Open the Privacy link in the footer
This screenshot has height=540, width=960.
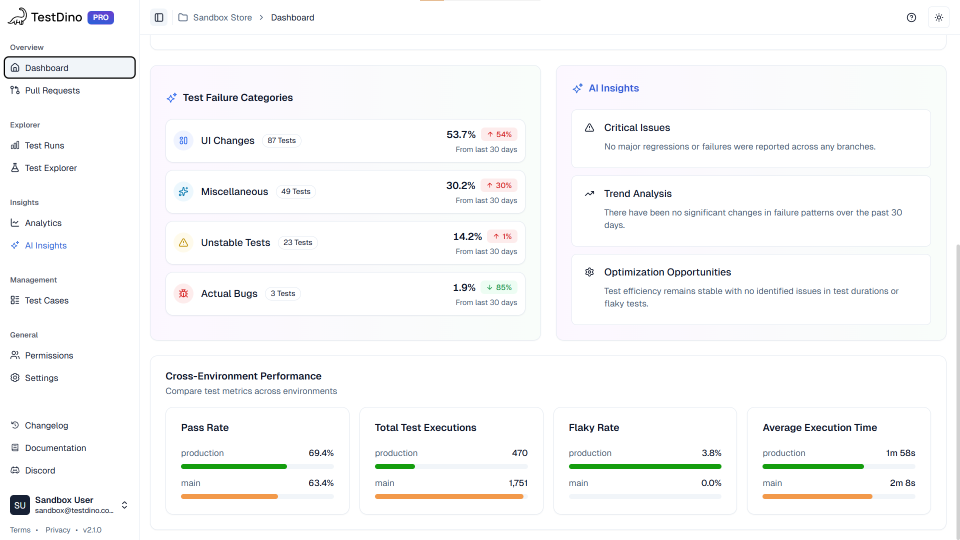pyautogui.click(x=58, y=530)
